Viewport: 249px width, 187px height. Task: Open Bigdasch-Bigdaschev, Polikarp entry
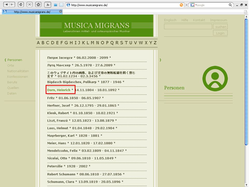click(x=72, y=82)
